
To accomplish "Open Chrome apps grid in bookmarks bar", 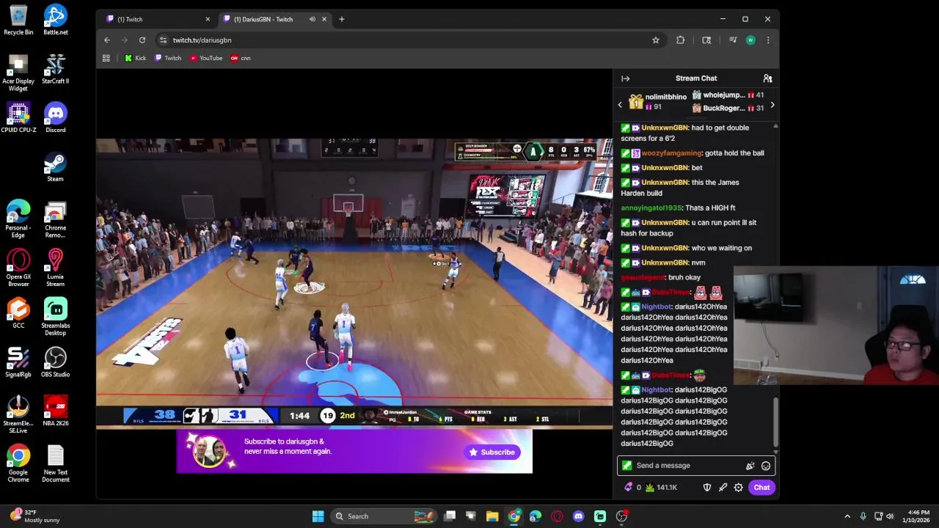I will [106, 58].
